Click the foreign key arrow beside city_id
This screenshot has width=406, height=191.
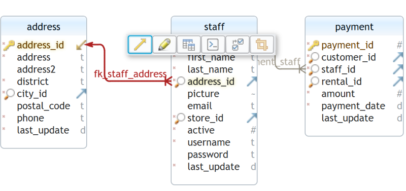click(x=81, y=94)
